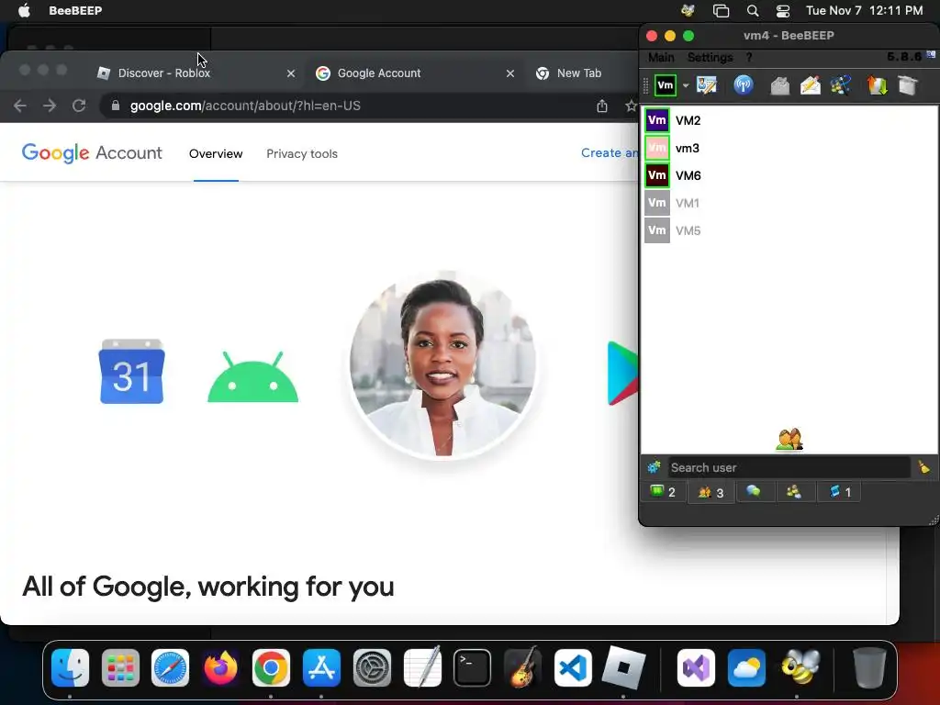Open the ? help menu in BeeBEEP
The width and height of the screenshot is (940, 705).
pyautogui.click(x=749, y=58)
